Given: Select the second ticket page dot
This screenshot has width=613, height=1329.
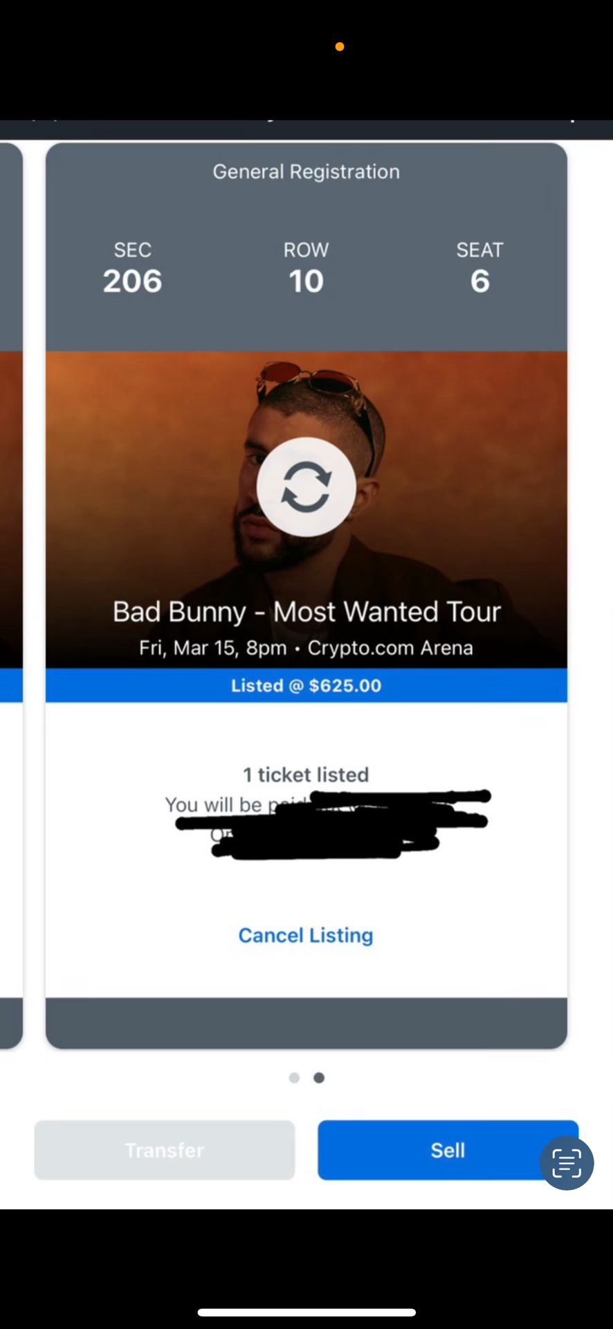Looking at the screenshot, I should [319, 1077].
